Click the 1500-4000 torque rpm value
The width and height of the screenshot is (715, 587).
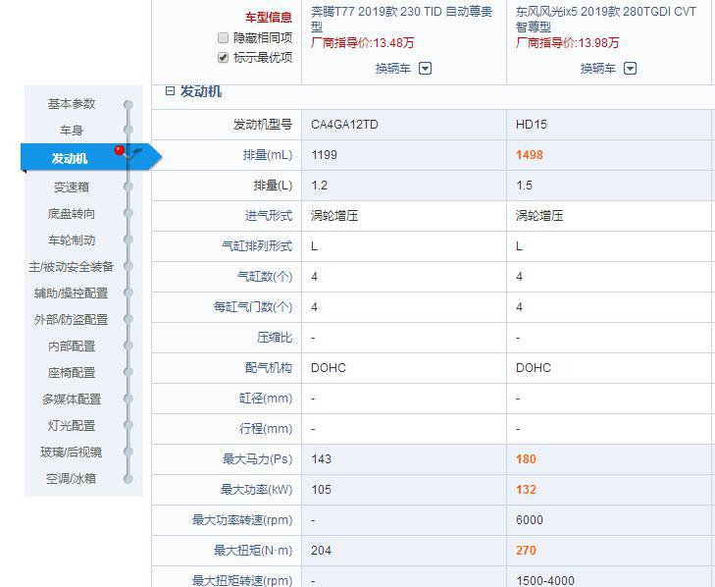545,580
